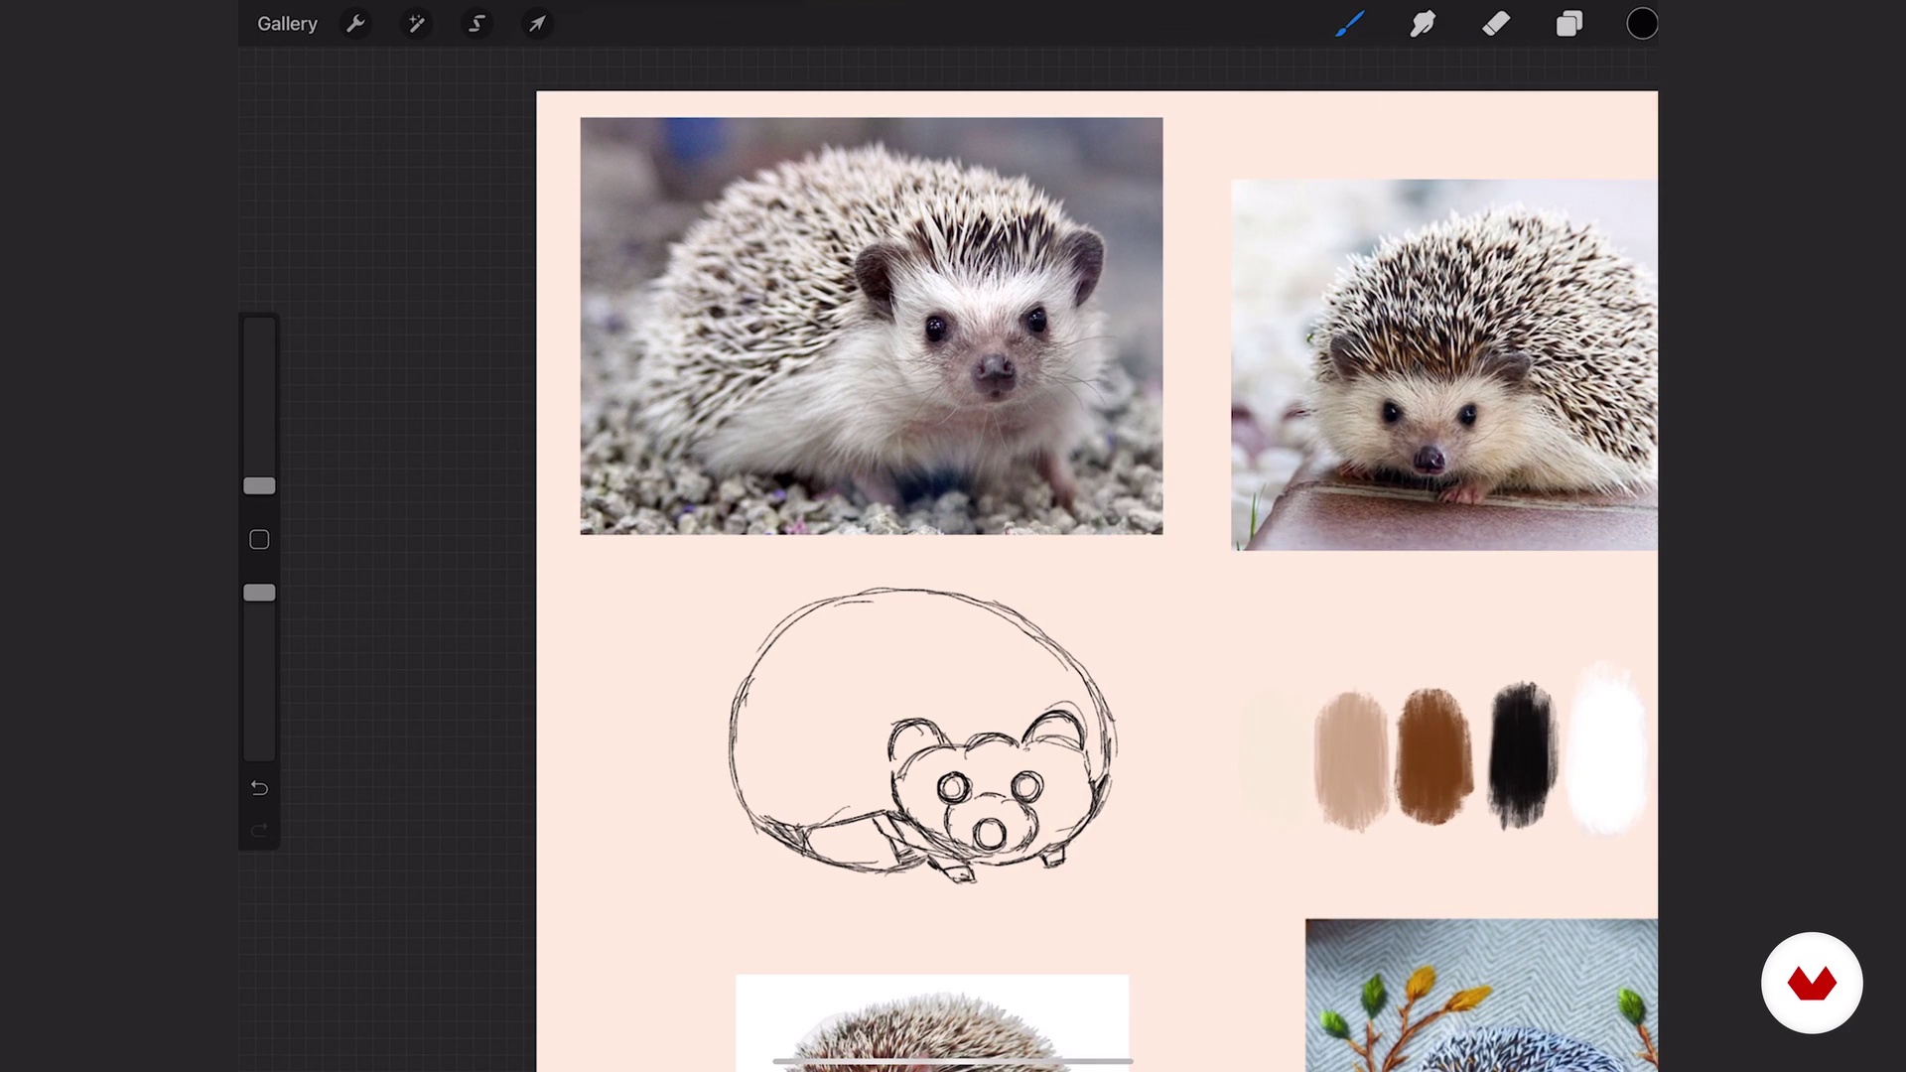Tap the hedgehog photo on the right
The image size is (1906, 1072).
point(1443,364)
